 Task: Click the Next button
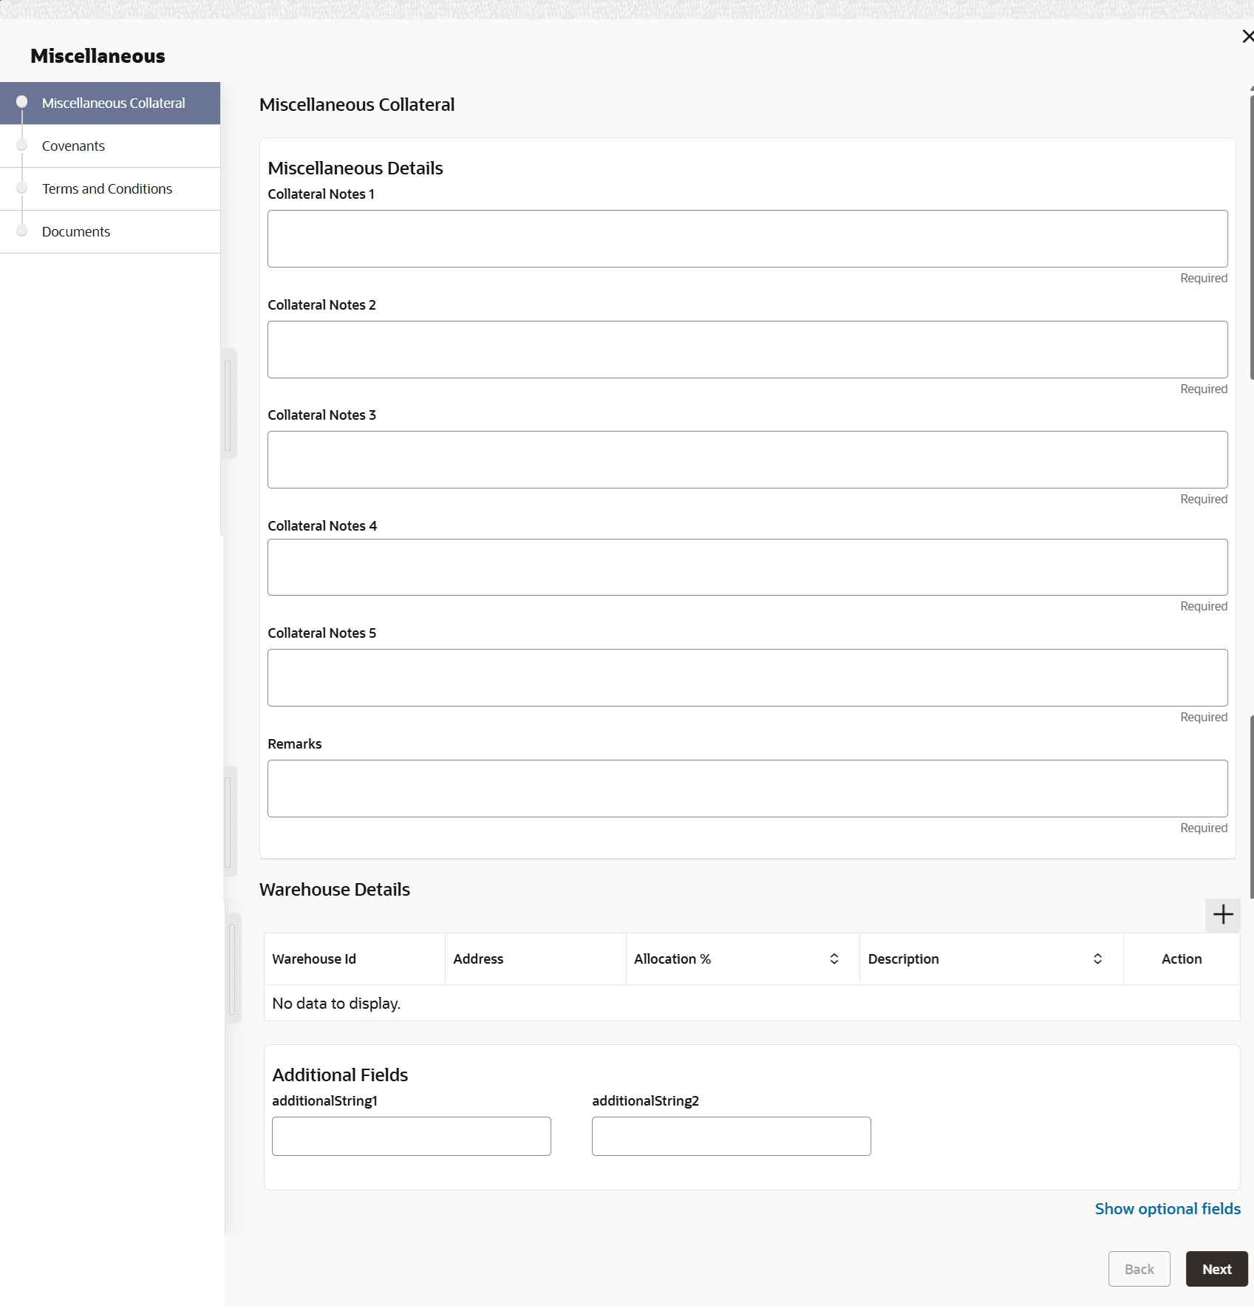[1216, 1269]
